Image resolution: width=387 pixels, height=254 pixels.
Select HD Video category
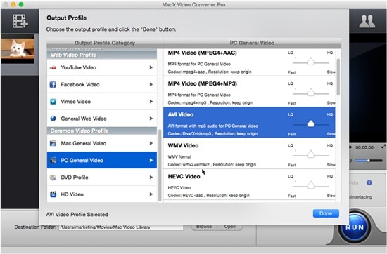coord(102,194)
